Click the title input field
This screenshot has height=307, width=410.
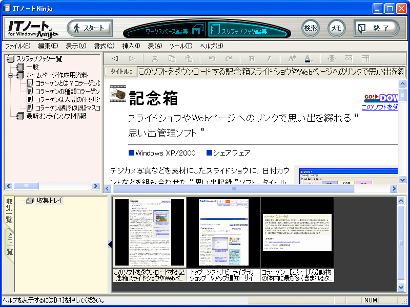click(x=271, y=72)
